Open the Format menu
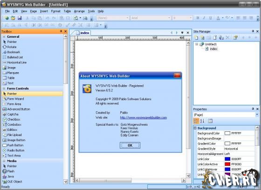This screenshot has width=261, height=190. [55, 11]
